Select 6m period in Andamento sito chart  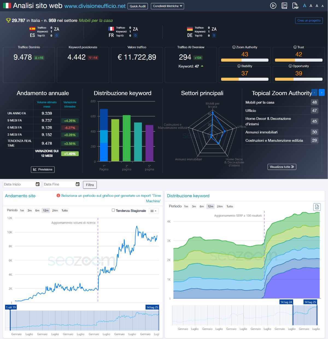(37, 211)
